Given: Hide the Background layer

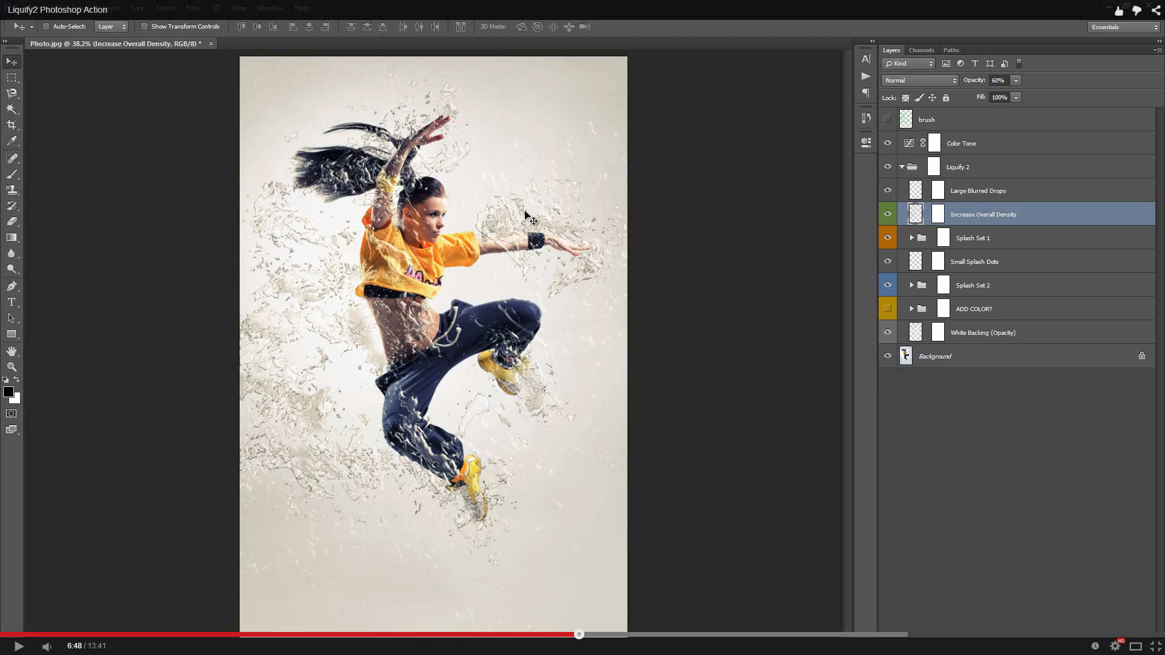Looking at the screenshot, I should point(888,355).
